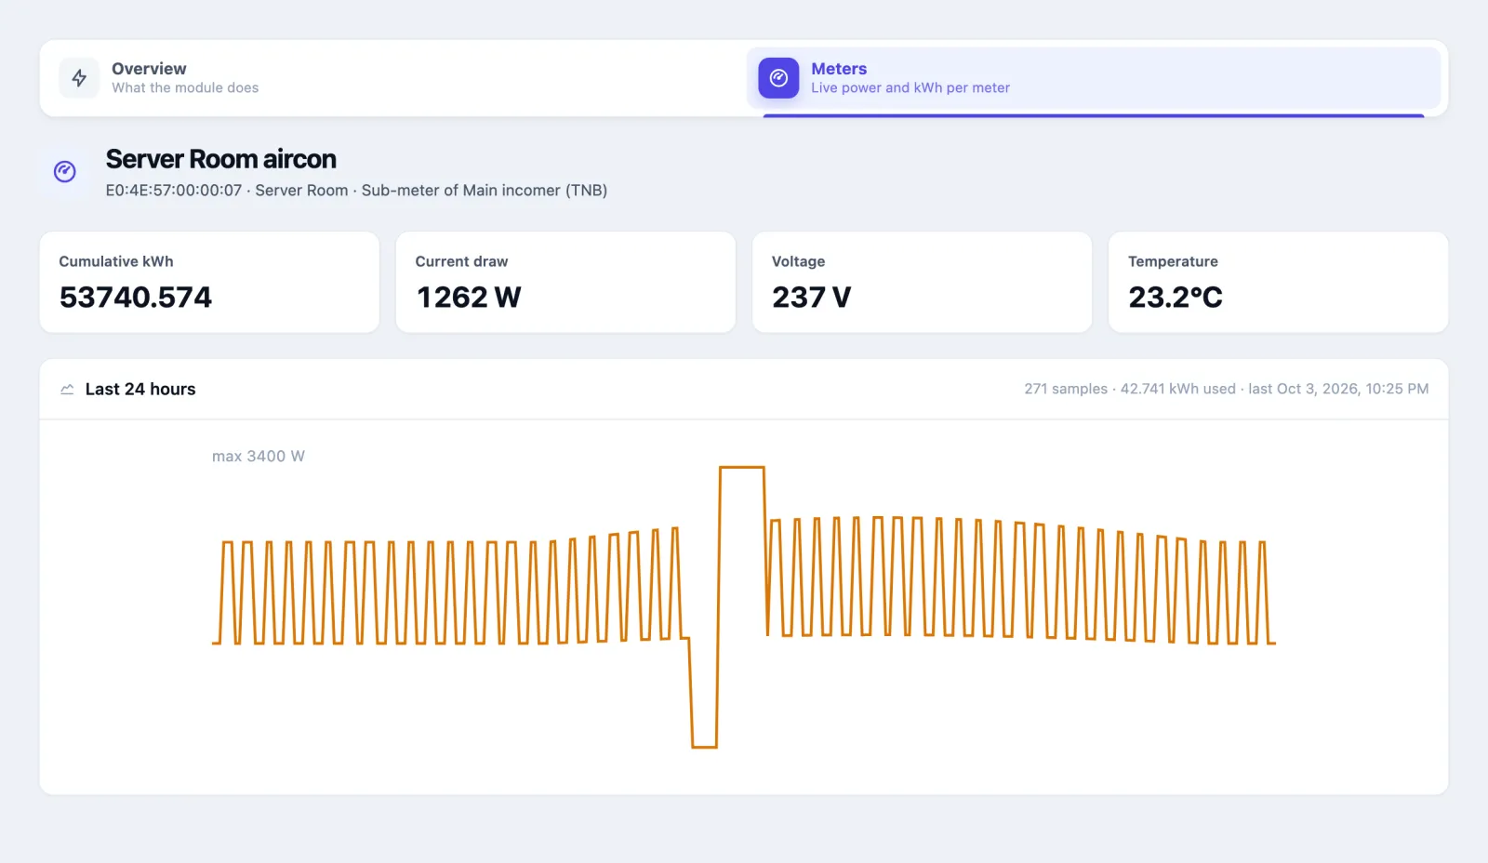Click the Cumulative kWh value 53740.574
1488x863 pixels.
point(136,297)
